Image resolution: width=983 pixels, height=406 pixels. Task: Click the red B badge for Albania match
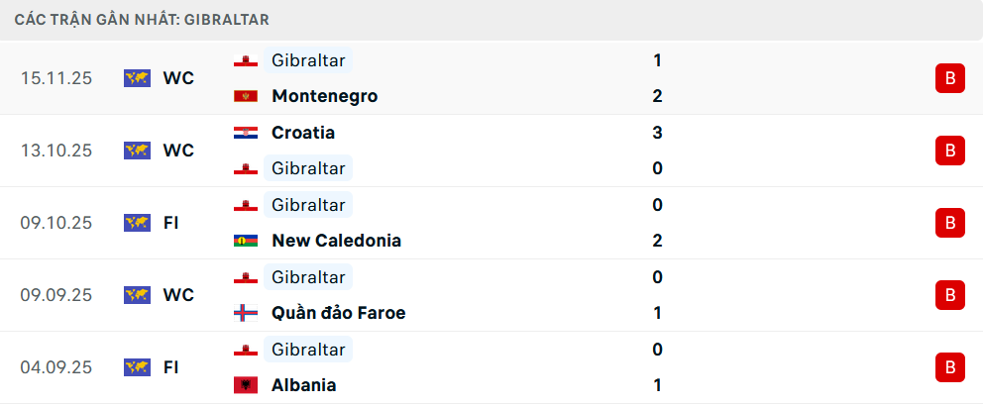[949, 367]
